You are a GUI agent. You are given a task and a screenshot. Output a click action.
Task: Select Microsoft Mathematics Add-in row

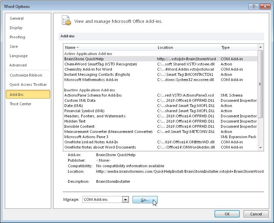161,80
